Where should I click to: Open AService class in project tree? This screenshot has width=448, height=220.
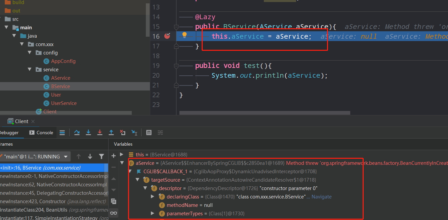point(60,78)
